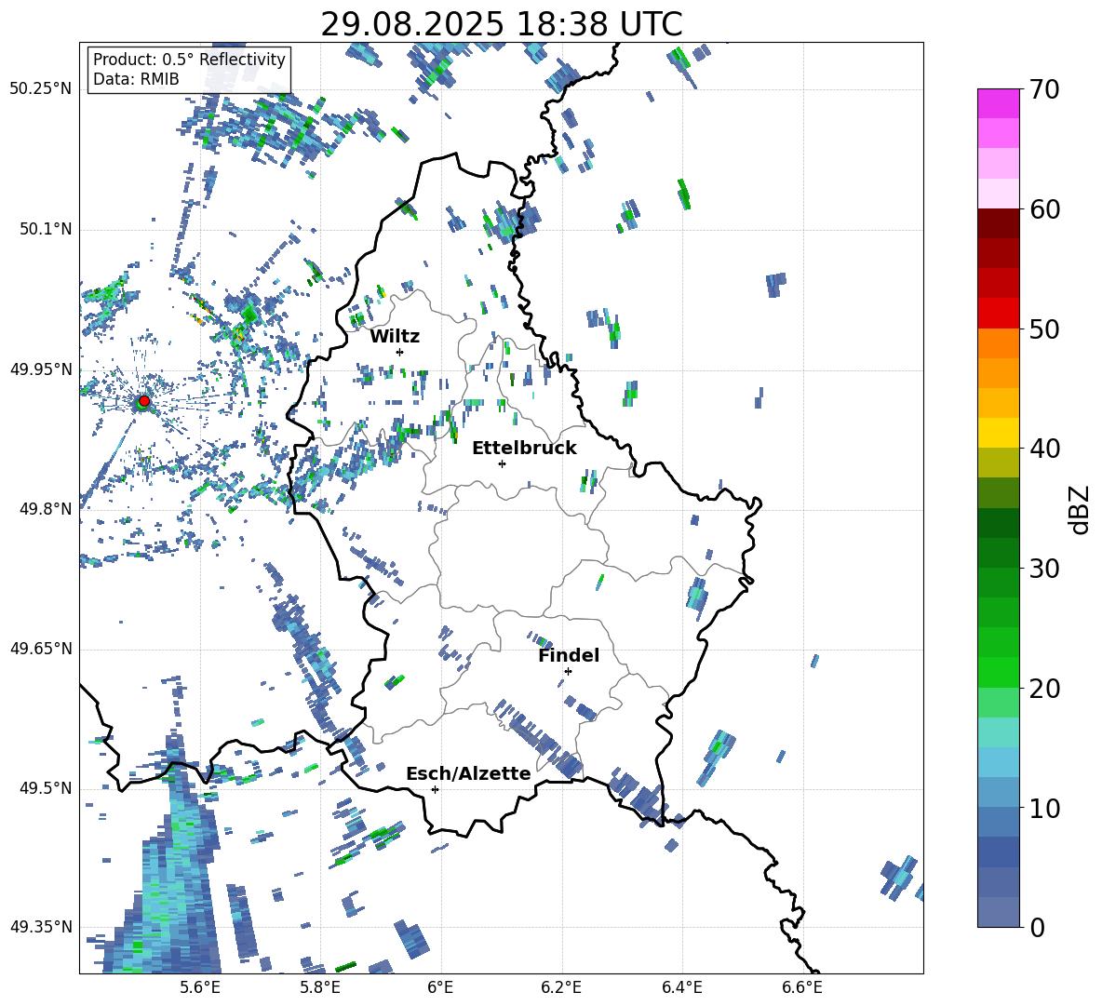
Task: Click the colorbar 20 tick label
Action: [x=1044, y=689]
